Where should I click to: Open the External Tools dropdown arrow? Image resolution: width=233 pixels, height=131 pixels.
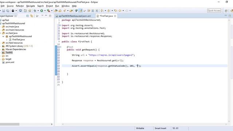point(52,11)
